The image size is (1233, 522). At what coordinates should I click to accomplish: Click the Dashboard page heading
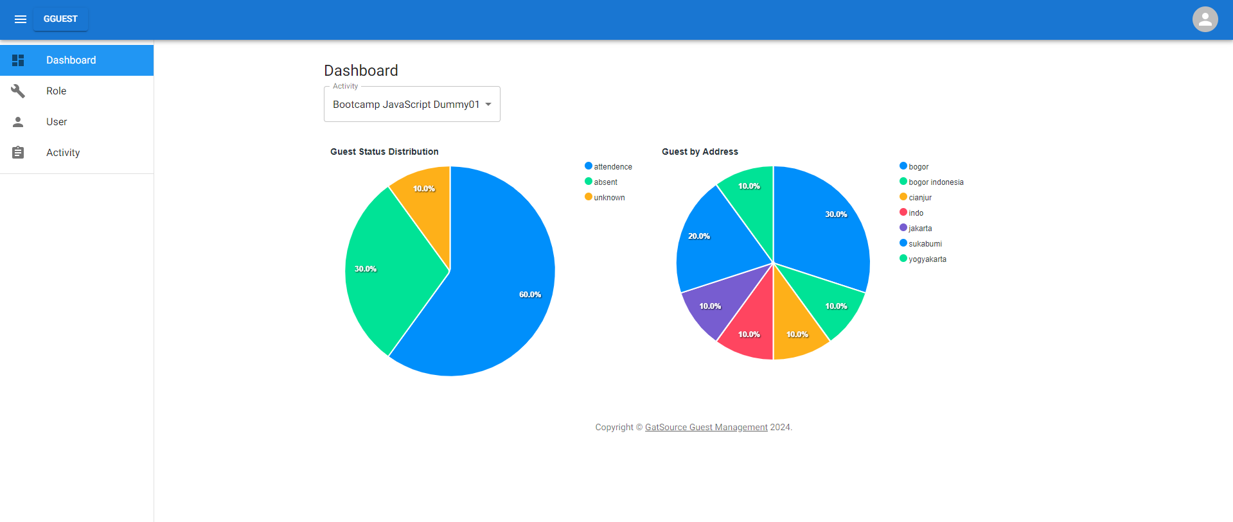point(361,71)
